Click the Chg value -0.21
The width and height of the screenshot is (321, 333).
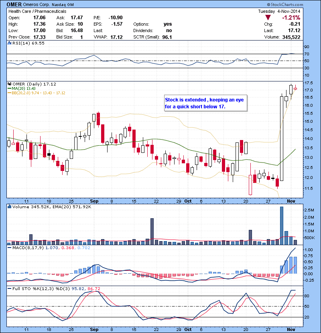coord(295,24)
